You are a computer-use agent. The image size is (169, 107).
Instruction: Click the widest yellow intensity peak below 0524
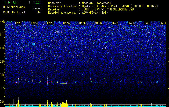(64, 104)
